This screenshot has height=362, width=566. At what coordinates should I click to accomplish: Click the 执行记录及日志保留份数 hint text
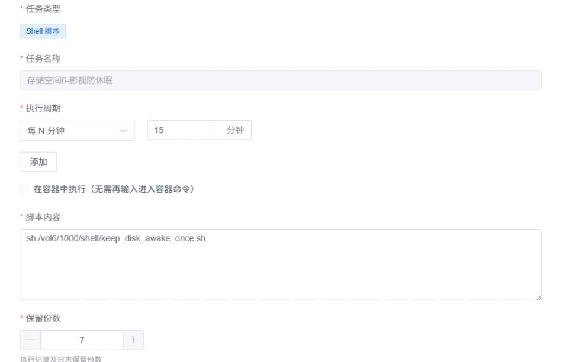click(x=60, y=359)
